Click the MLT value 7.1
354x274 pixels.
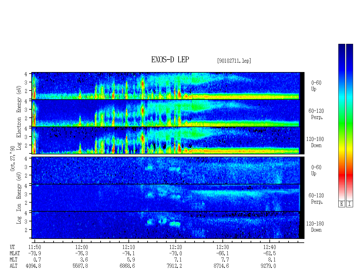click(178, 260)
